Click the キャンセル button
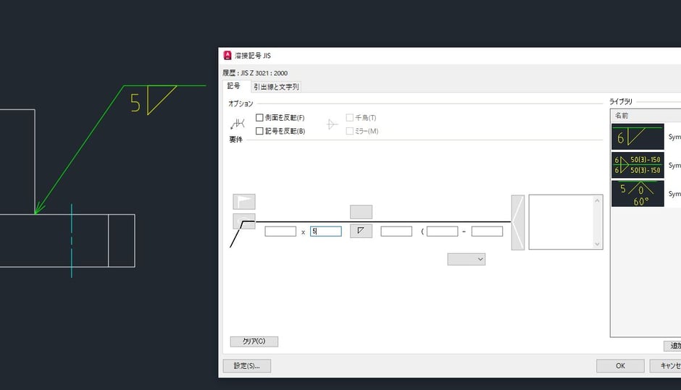681x390 pixels. [665, 365]
